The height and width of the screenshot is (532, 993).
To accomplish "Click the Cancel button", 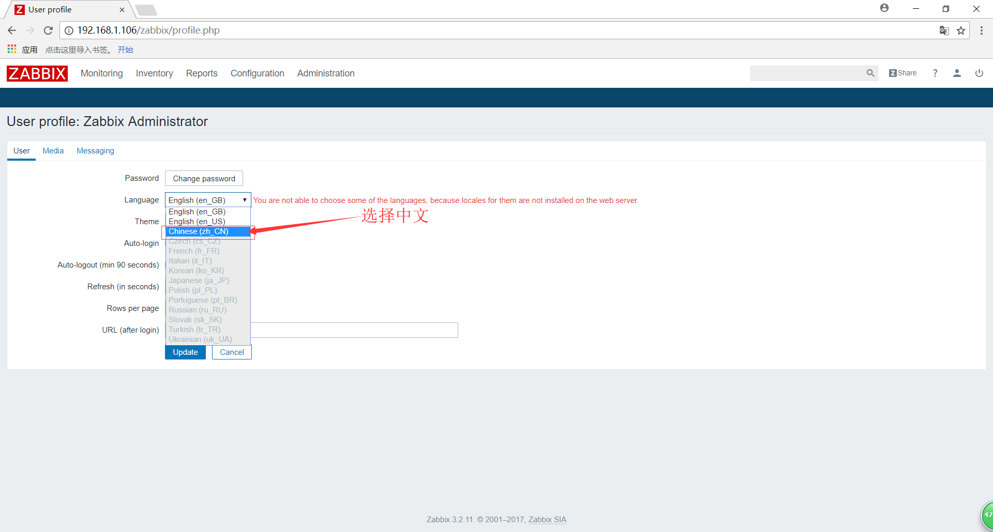I will (232, 352).
